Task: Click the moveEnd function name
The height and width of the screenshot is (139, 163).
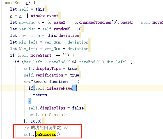Action: coord(13,3)
